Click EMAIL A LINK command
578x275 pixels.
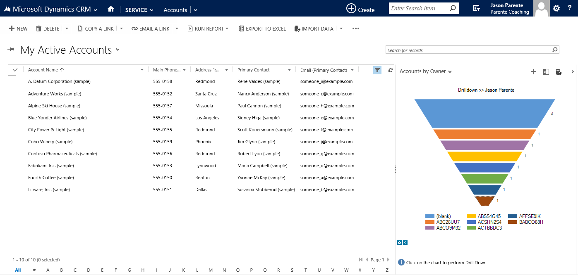pyautogui.click(x=151, y=28)
